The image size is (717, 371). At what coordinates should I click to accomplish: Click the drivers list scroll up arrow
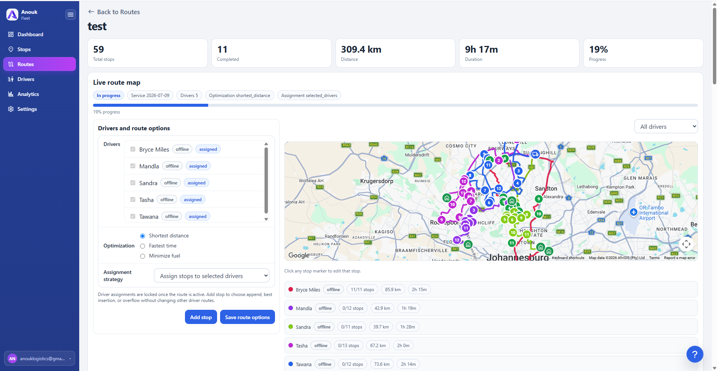pyautogui.click(x=266, y=144)
